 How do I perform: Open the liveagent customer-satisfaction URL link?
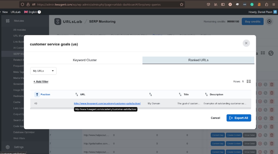pos(107,104)
